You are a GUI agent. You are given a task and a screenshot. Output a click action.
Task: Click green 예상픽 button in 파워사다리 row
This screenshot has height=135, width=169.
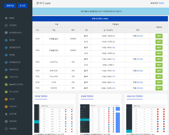point(159,71)
